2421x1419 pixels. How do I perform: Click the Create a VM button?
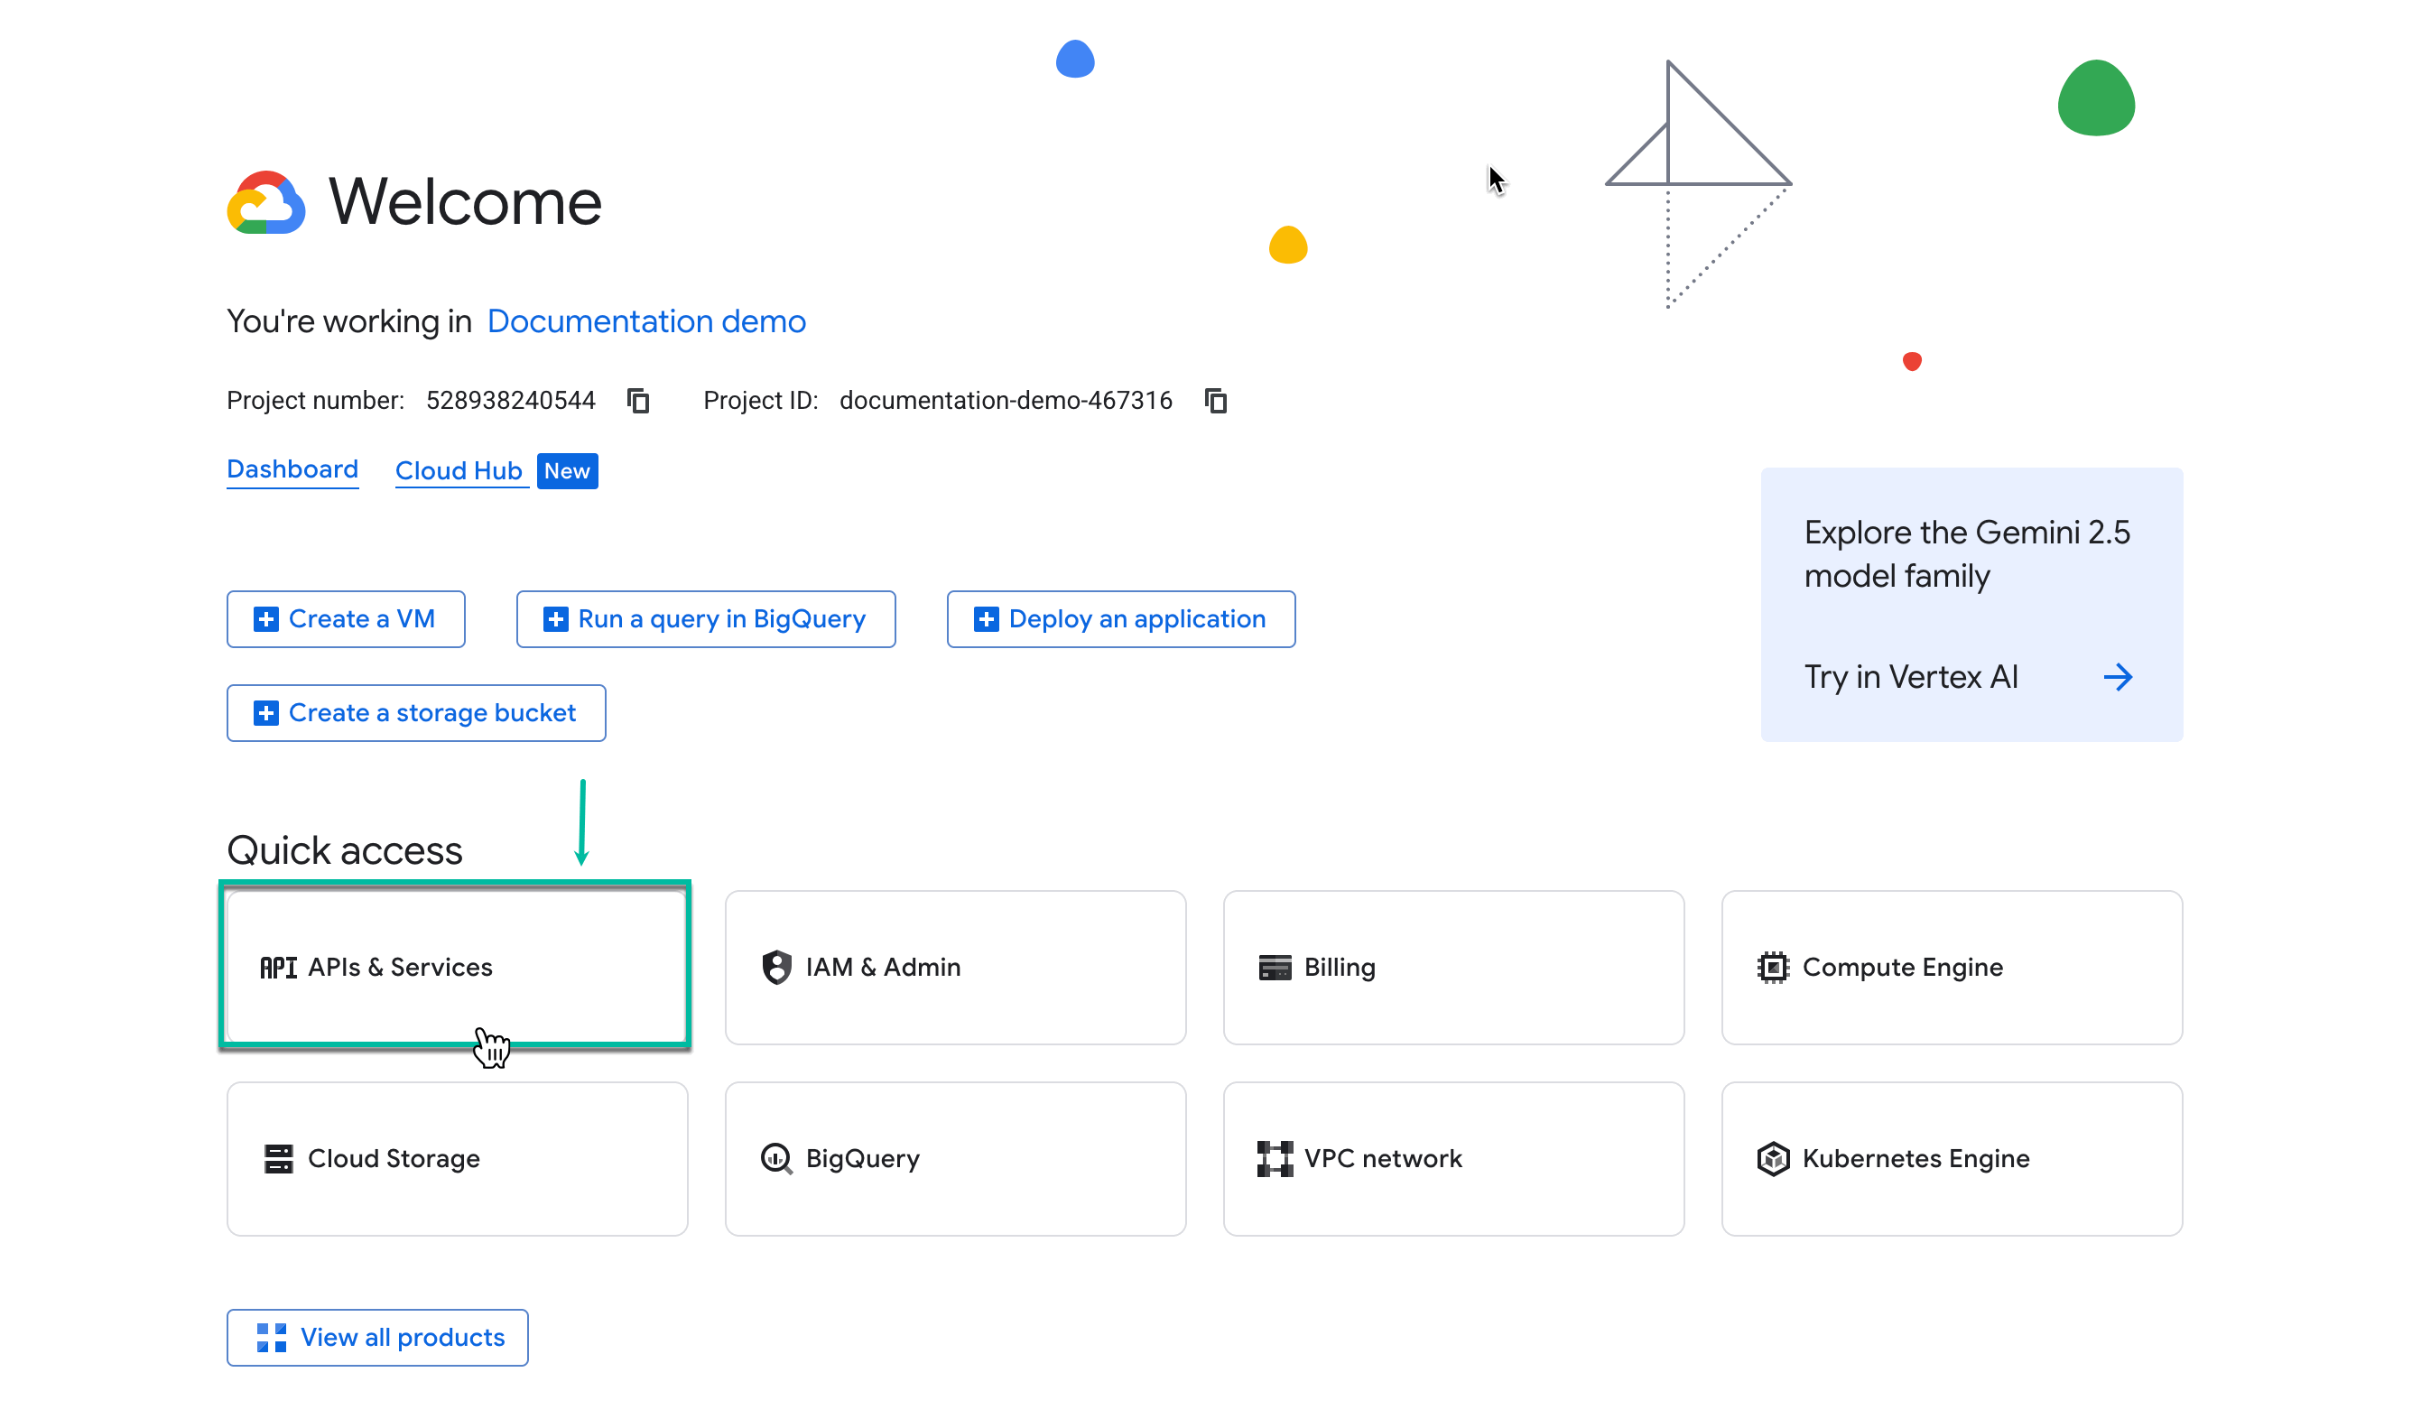tap(345, 618)
